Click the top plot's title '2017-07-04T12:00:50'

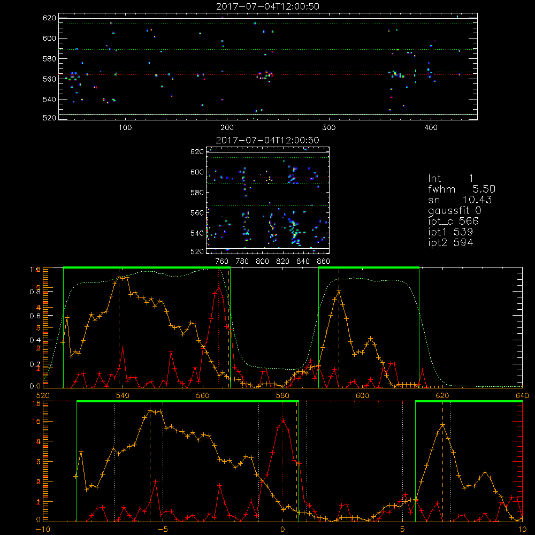(x=268, y=6)
